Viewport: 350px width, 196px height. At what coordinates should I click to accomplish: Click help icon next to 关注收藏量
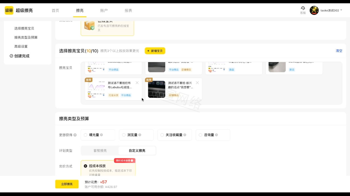click(185, 135)
